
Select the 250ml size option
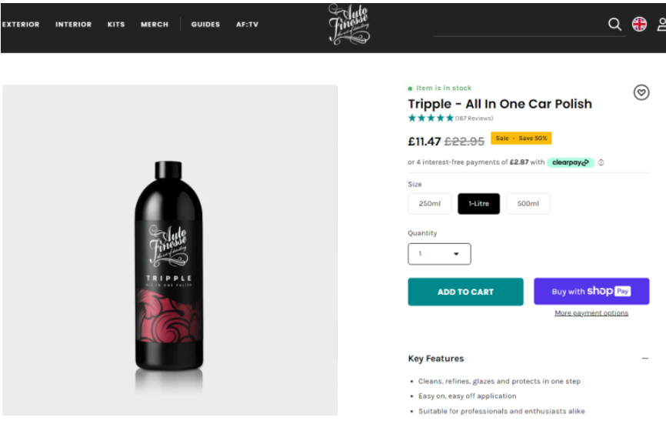click(429, 204)
